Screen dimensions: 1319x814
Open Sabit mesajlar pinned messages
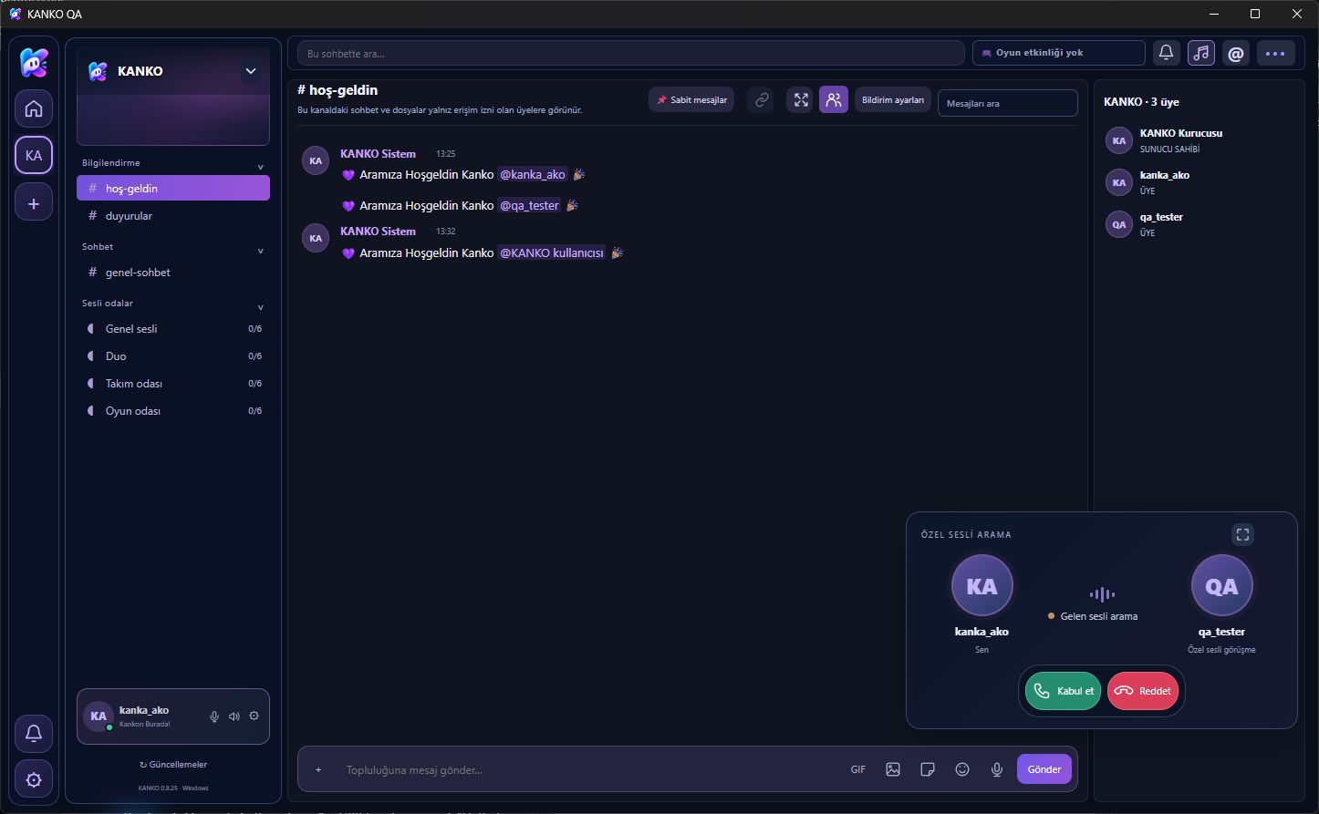[x=691, y=99]
